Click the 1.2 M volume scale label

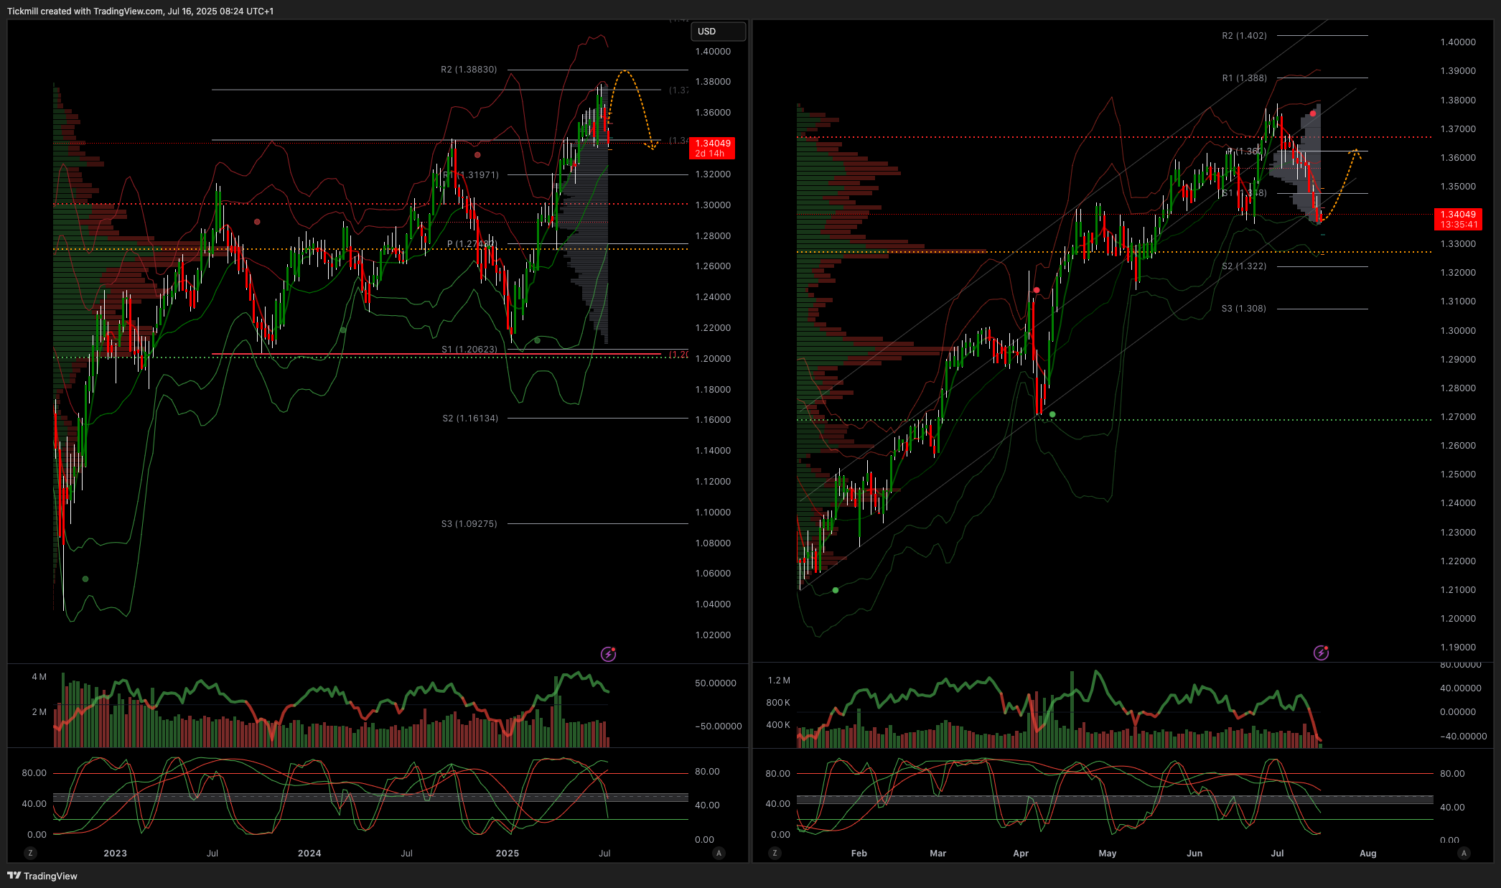[x=779, y=681]
